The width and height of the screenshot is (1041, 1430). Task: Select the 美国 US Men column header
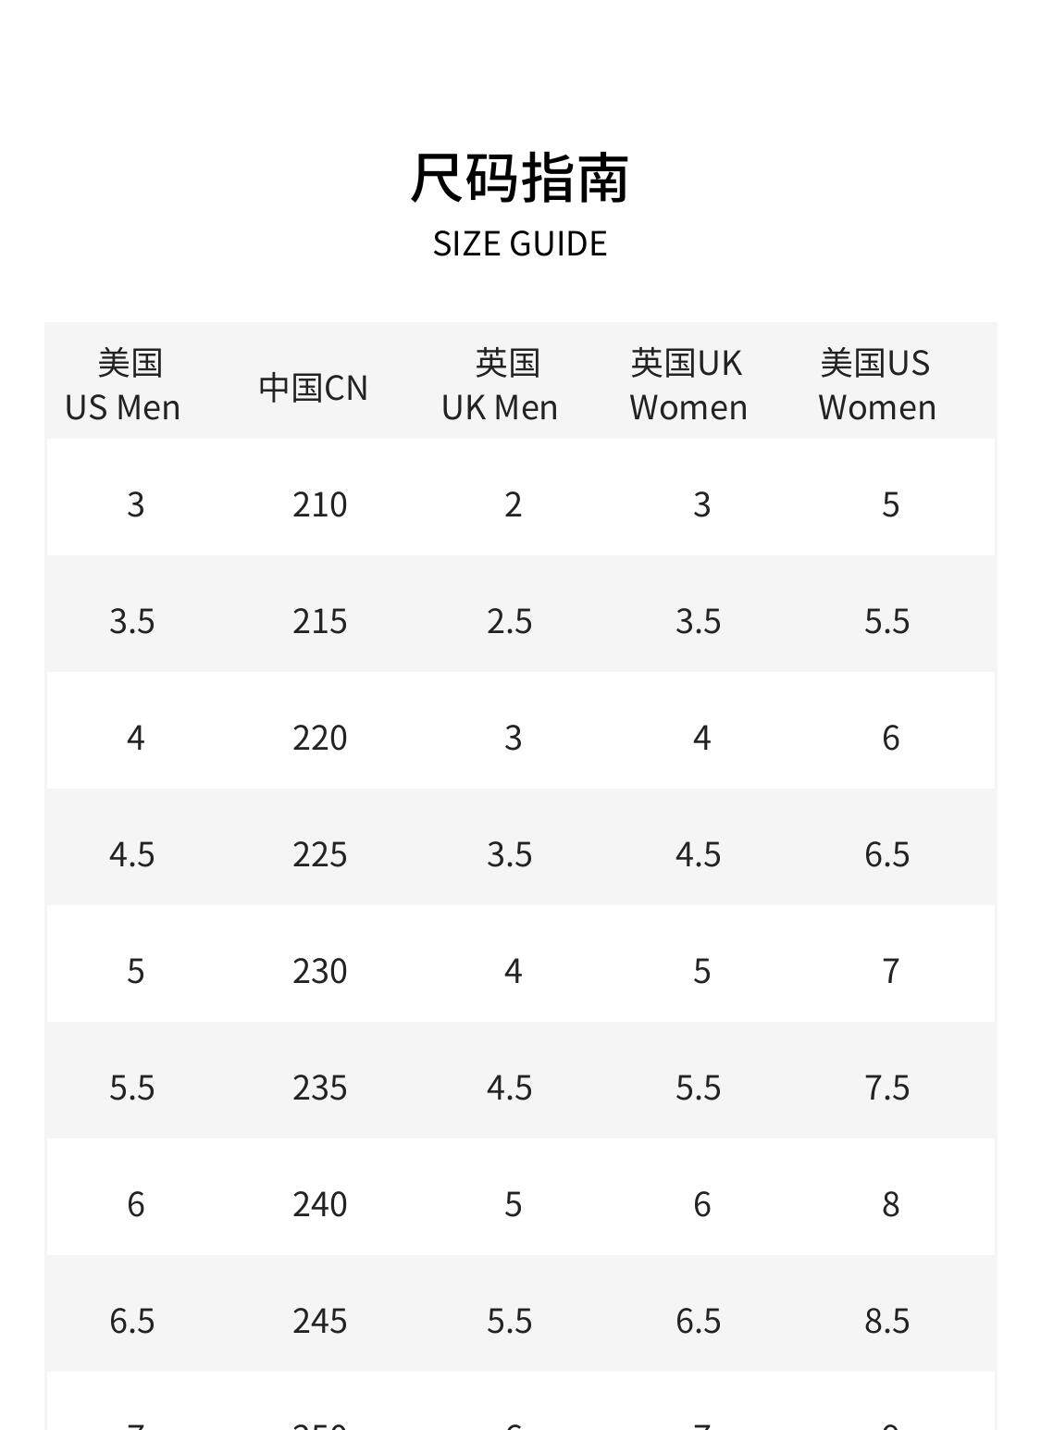coord(123,385)
